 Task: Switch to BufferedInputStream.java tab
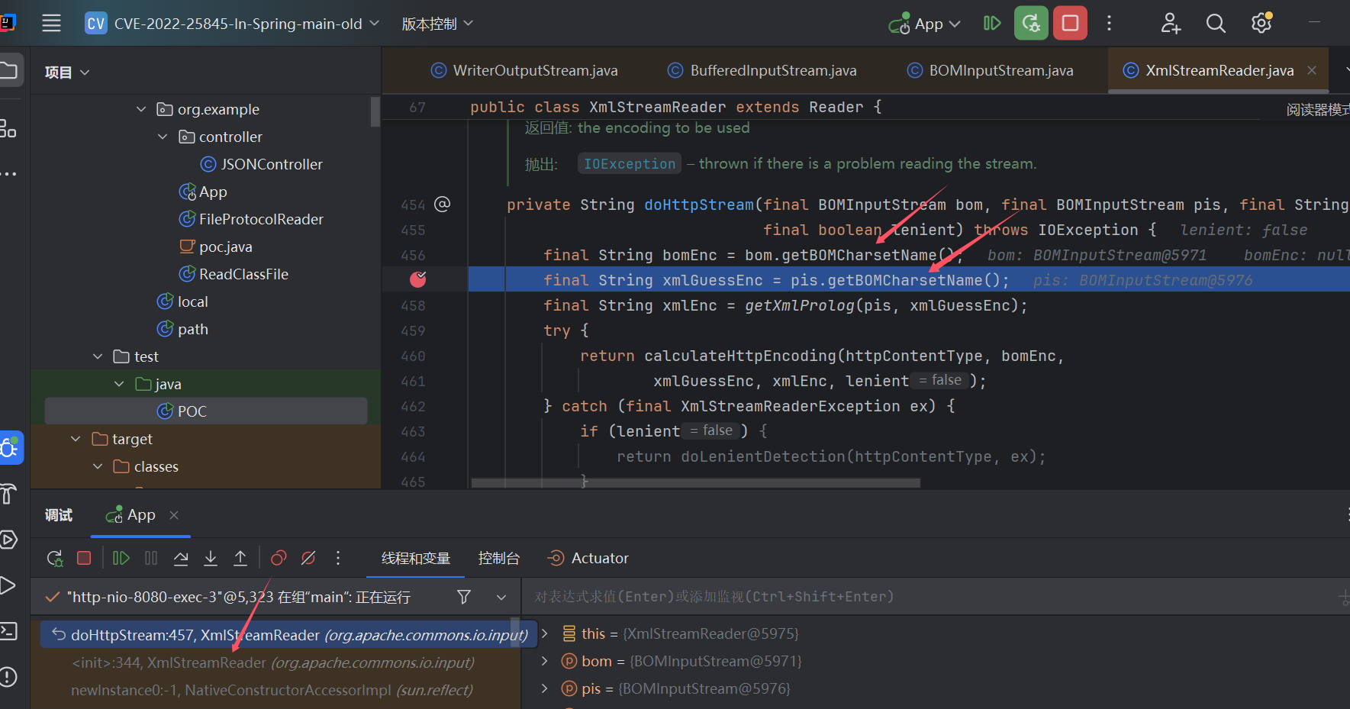click(x=762, y=70)
